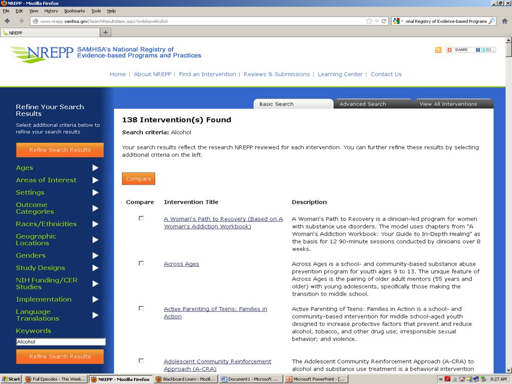Open the About NREPP nav link

point(153,74)
